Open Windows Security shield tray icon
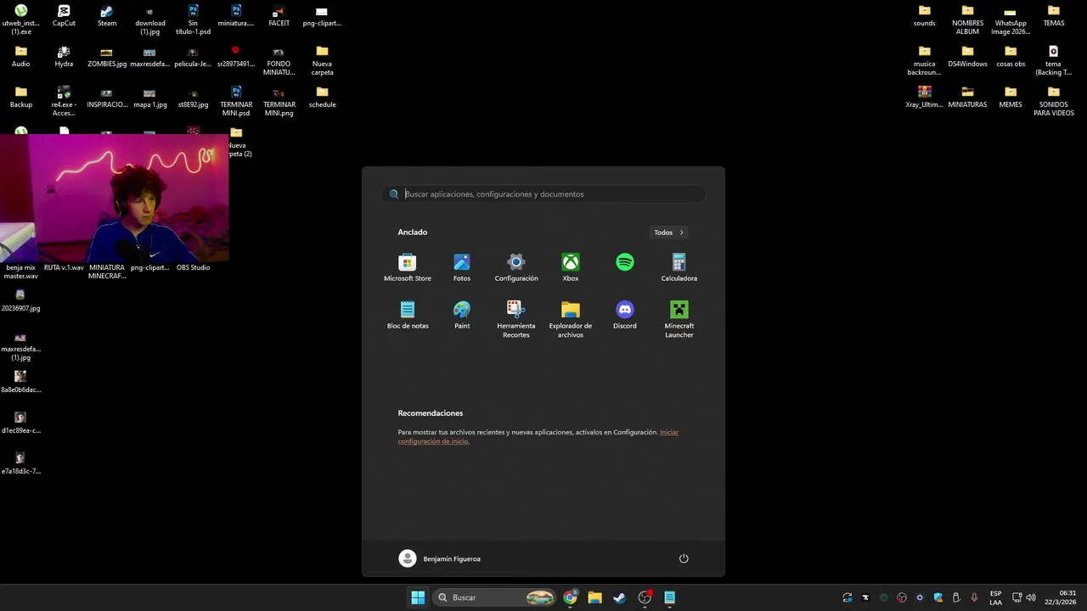Viewport: 1087px width, 611px height. 938,597
